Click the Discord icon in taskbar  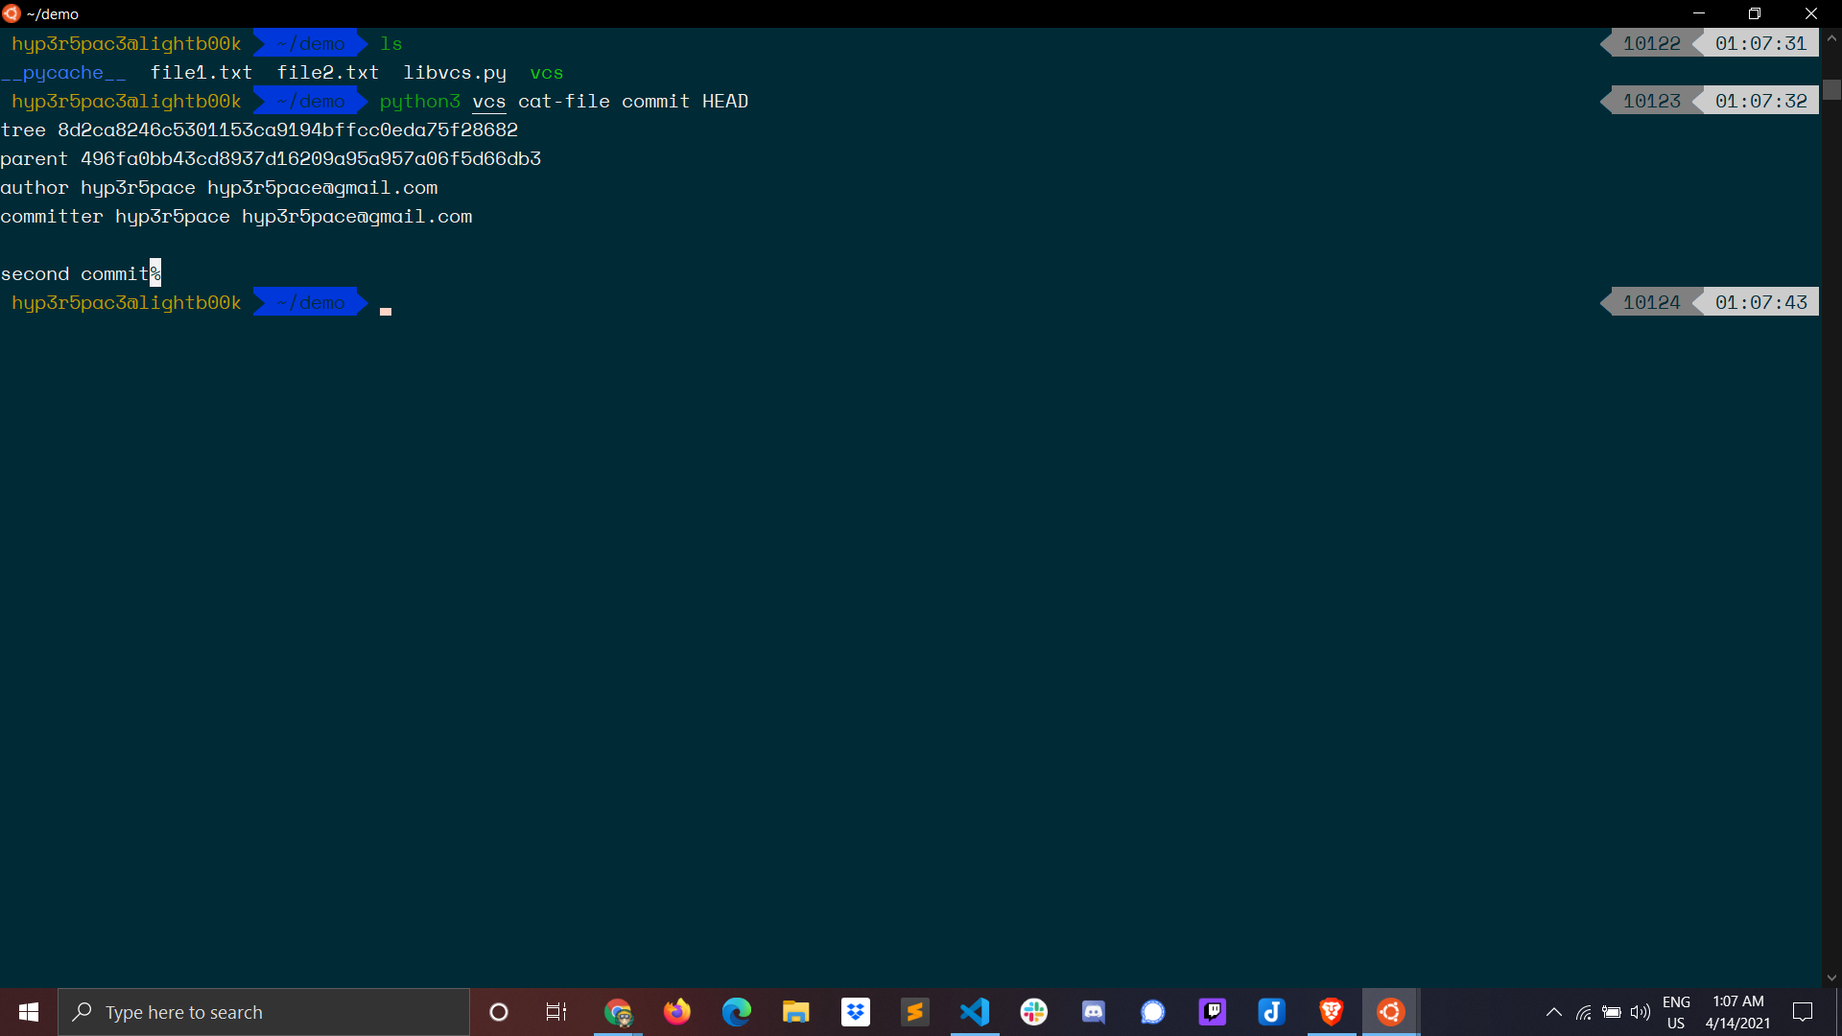(1092, 1012)
